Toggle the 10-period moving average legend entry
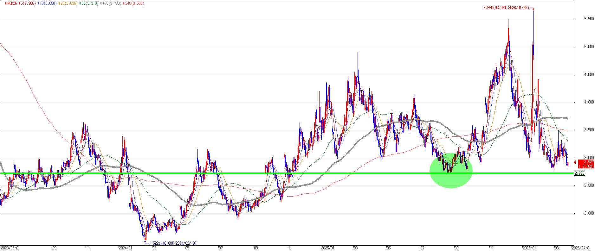Viewport: 595px width, 251px height. (48, 3)
